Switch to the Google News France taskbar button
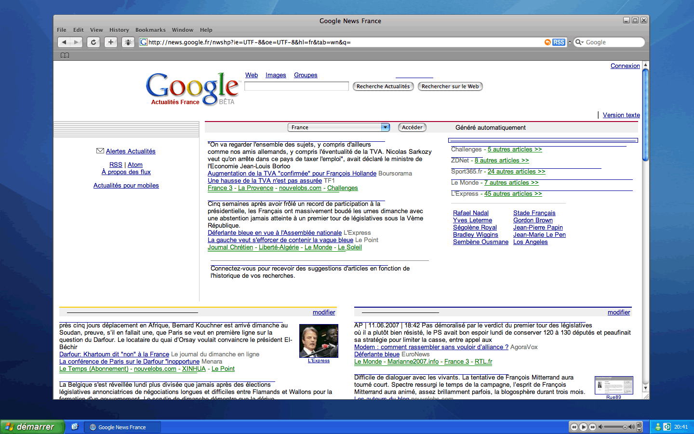 click(x=122, y=427)
